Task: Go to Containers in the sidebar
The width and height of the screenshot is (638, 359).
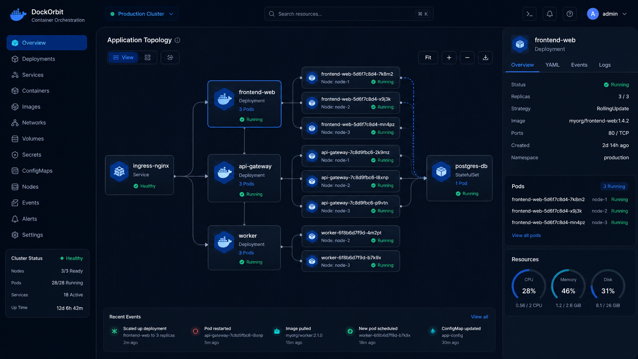Action: click(47, 91)
